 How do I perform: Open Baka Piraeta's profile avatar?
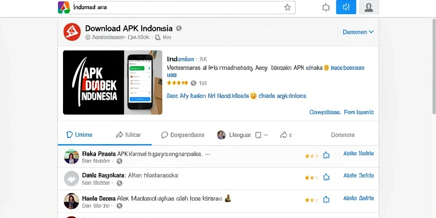point(72,157)
